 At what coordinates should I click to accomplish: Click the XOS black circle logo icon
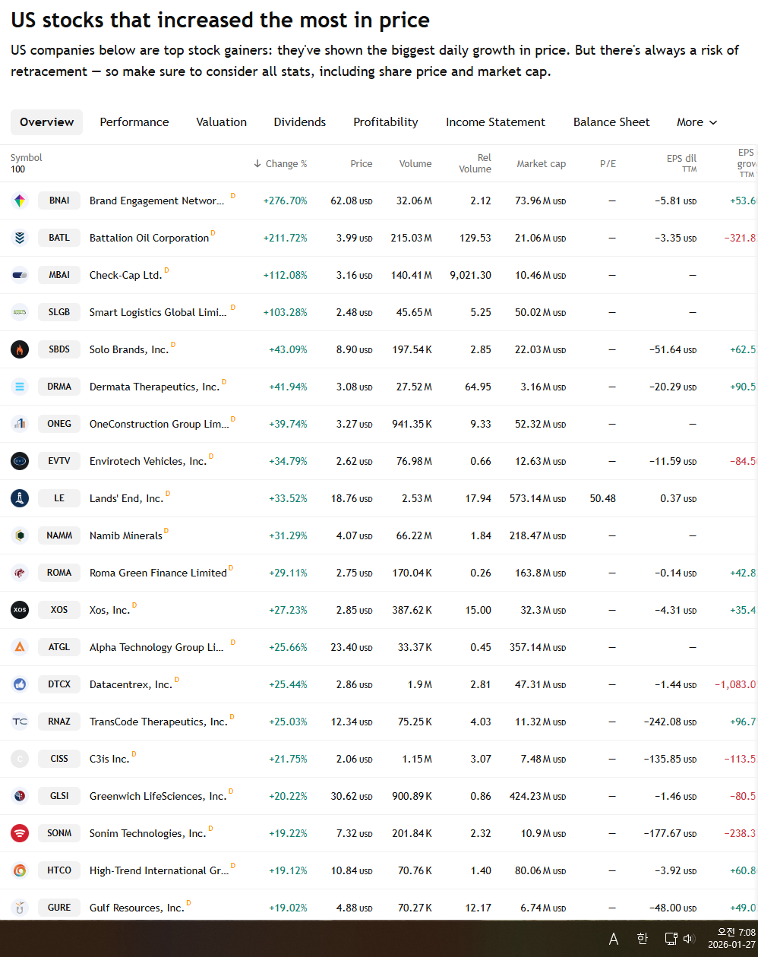point(20,610)
